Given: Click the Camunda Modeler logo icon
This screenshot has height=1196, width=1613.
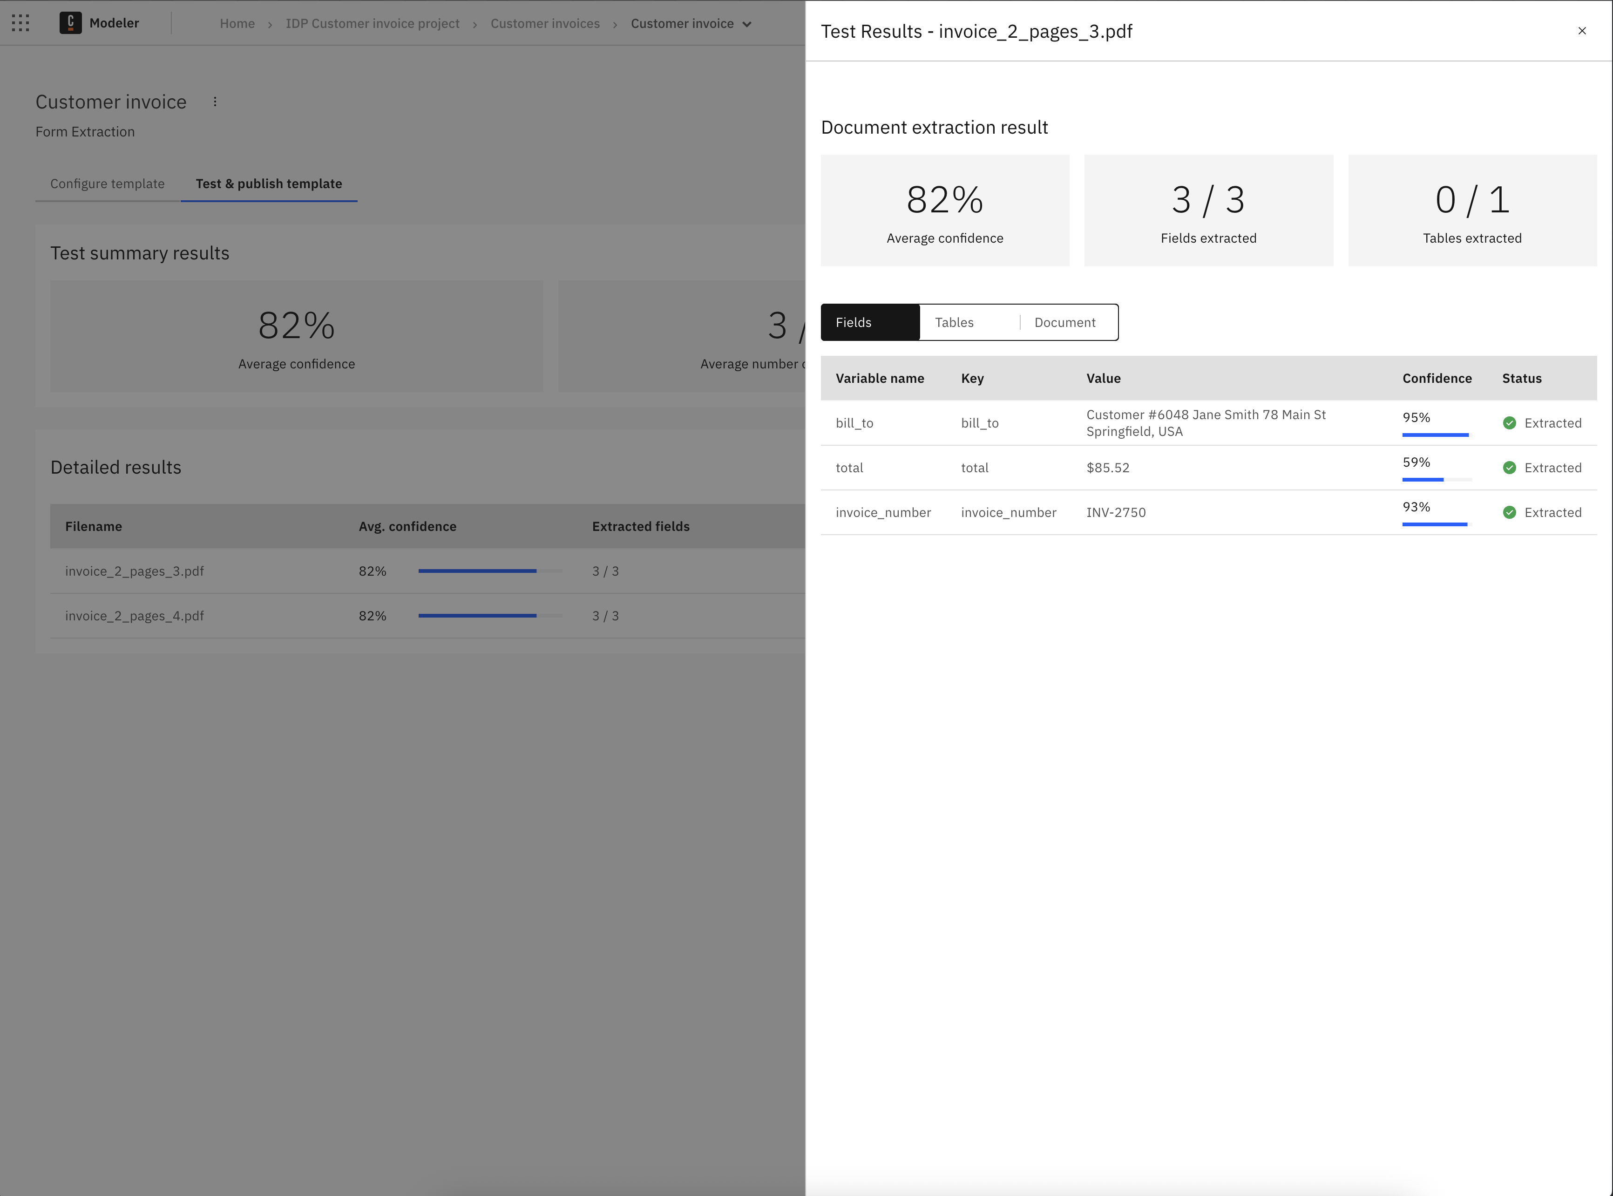Looking at the screenshot, I should [70, 23].
